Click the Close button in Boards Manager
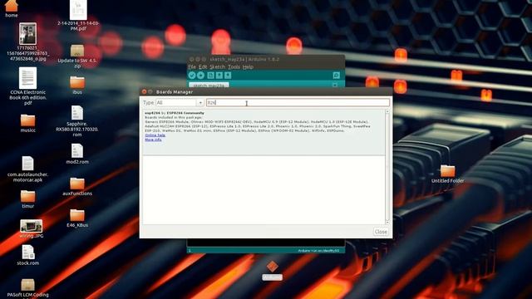The image size is (532, 299). (381, 232)
